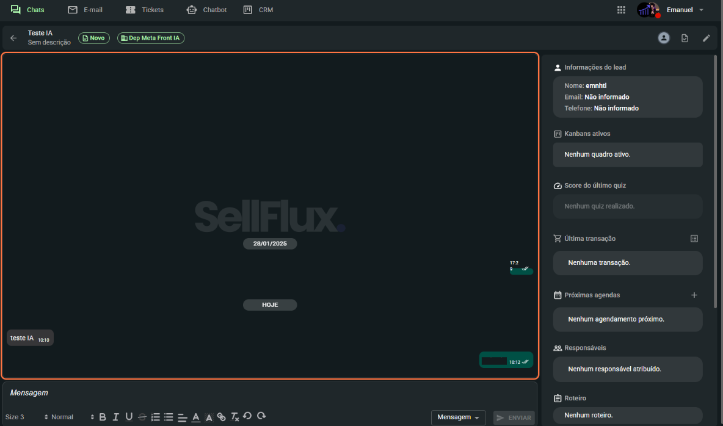Toggle strikethrough formatting
Screen dimensions: 723x426
[142, 417]
